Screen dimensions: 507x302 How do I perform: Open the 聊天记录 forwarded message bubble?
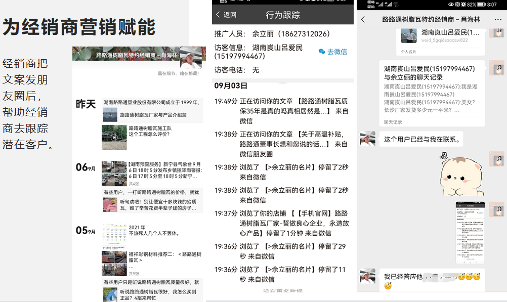[x=432, y=94]
